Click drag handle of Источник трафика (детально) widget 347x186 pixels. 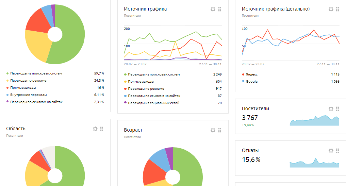[x=337, y=9]
